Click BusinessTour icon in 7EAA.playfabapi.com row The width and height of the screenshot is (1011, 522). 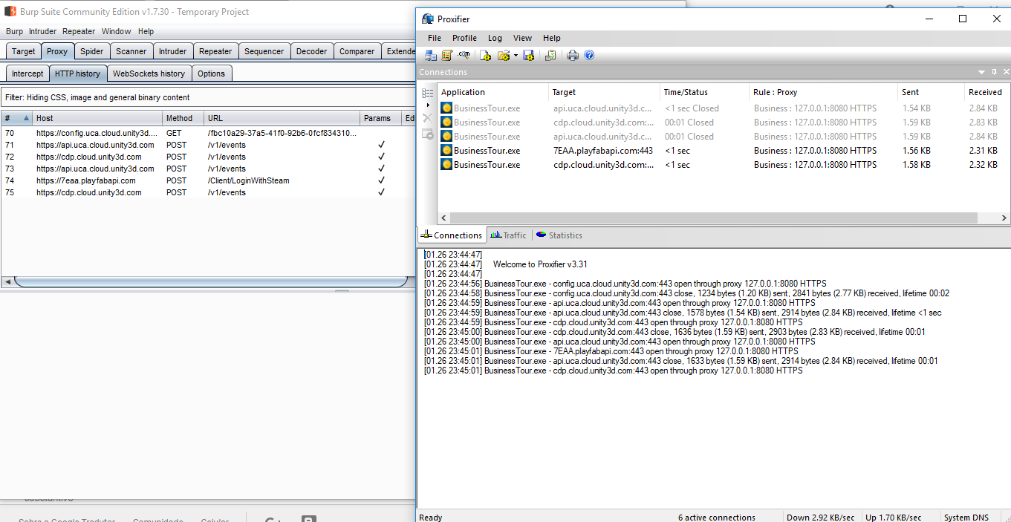(x=446, y=150)
